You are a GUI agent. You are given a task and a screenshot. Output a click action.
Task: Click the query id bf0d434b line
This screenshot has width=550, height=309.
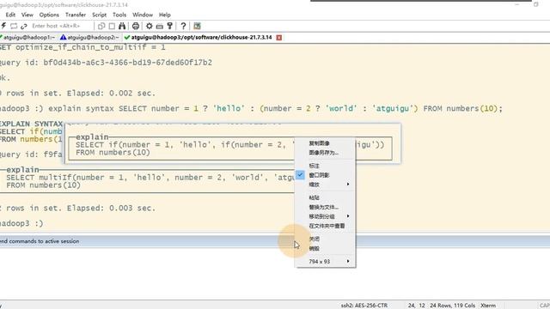[106, 63]
